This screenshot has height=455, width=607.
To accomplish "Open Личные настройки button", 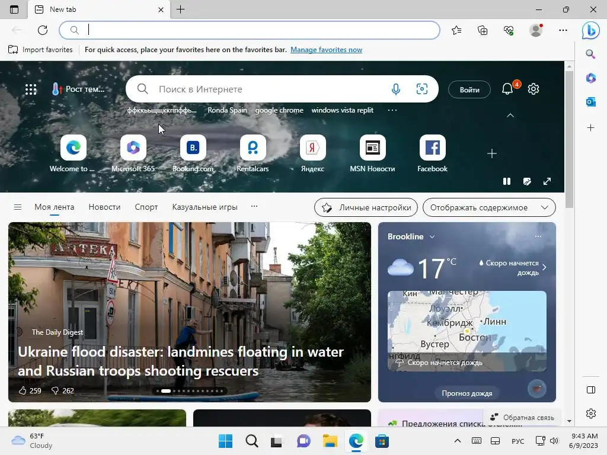I will (366, 207).
